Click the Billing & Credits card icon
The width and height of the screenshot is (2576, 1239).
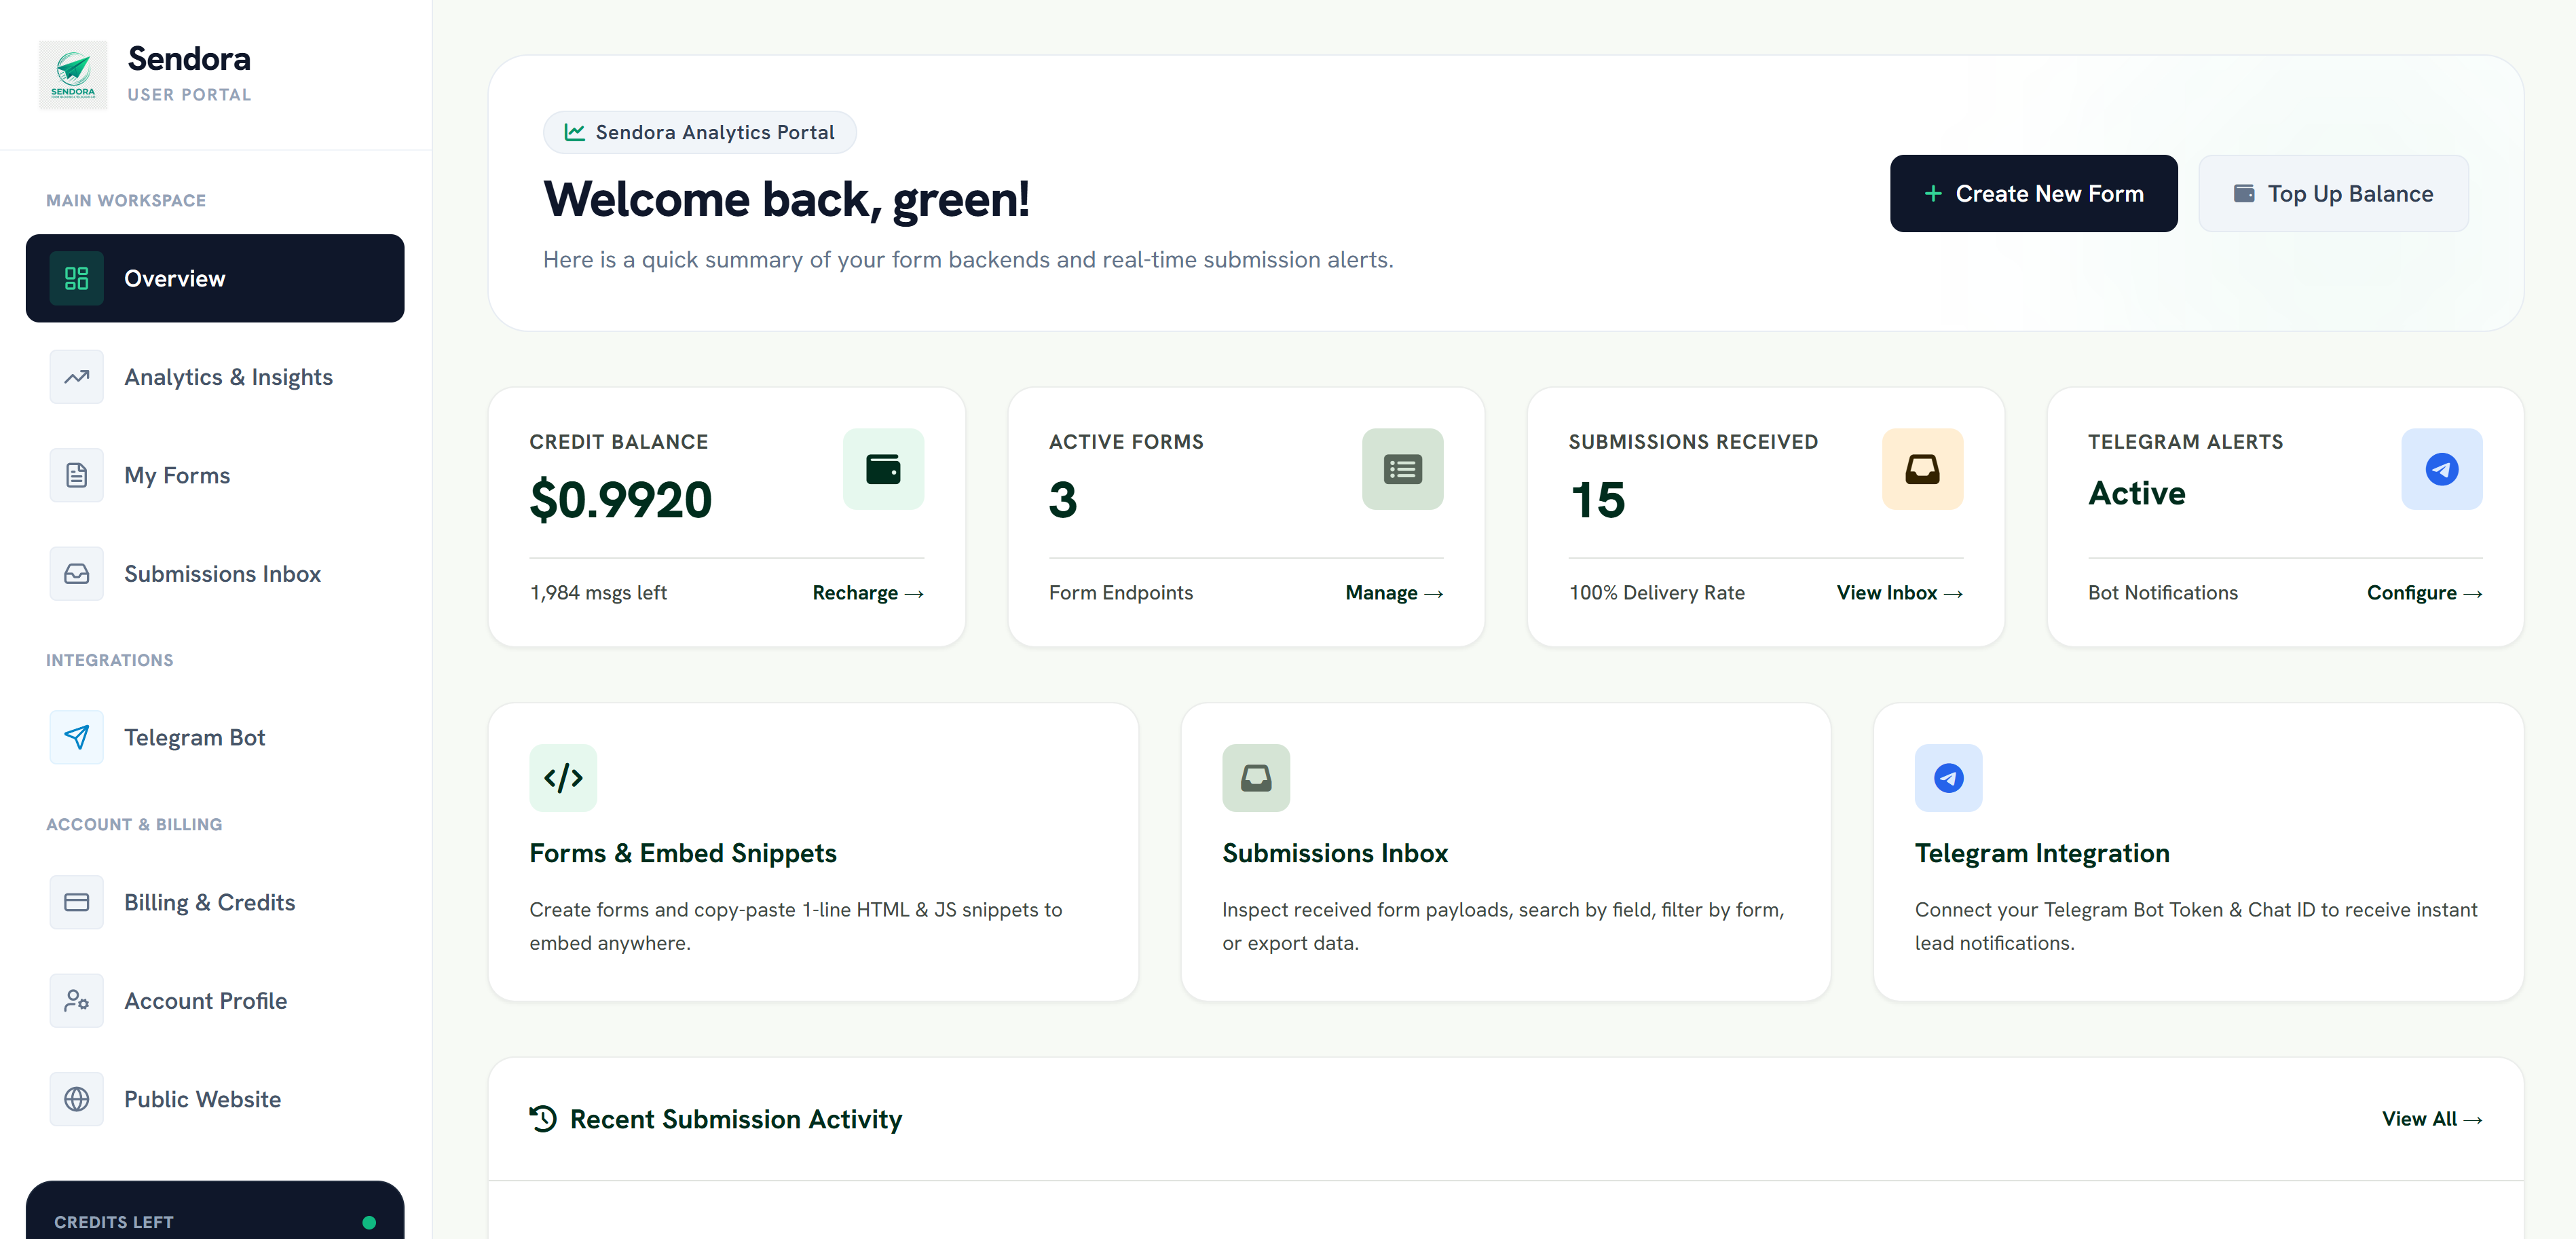[77, 902]
